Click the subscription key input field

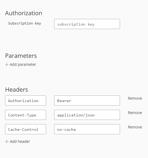[x=87, y=24]
